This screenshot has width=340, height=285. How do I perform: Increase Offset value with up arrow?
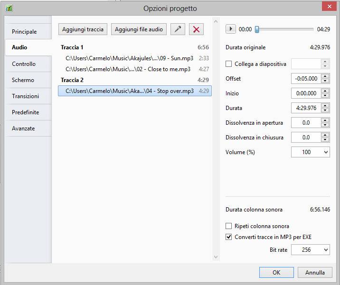click(325, 76)
